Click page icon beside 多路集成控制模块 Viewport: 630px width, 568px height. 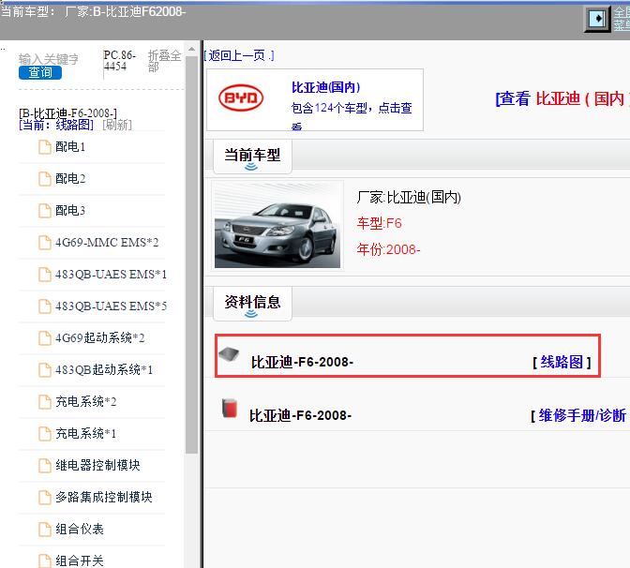[45, 498]
